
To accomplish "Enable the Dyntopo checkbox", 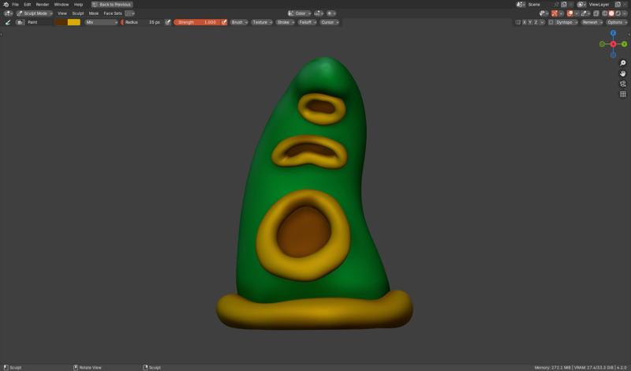I will (x=551, y=22).
